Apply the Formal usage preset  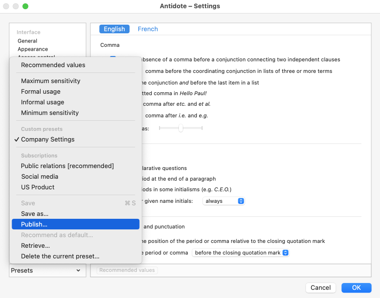point(41,91)
